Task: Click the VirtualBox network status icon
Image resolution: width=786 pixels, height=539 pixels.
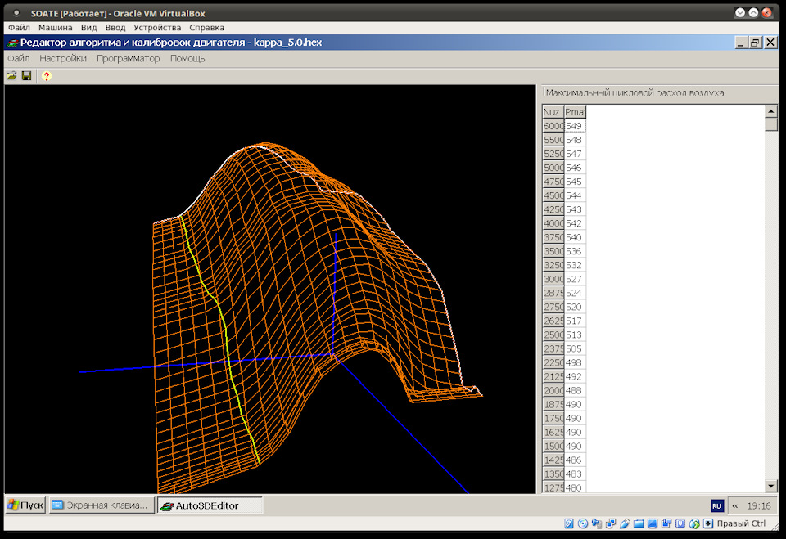Action: click(611, 523)
